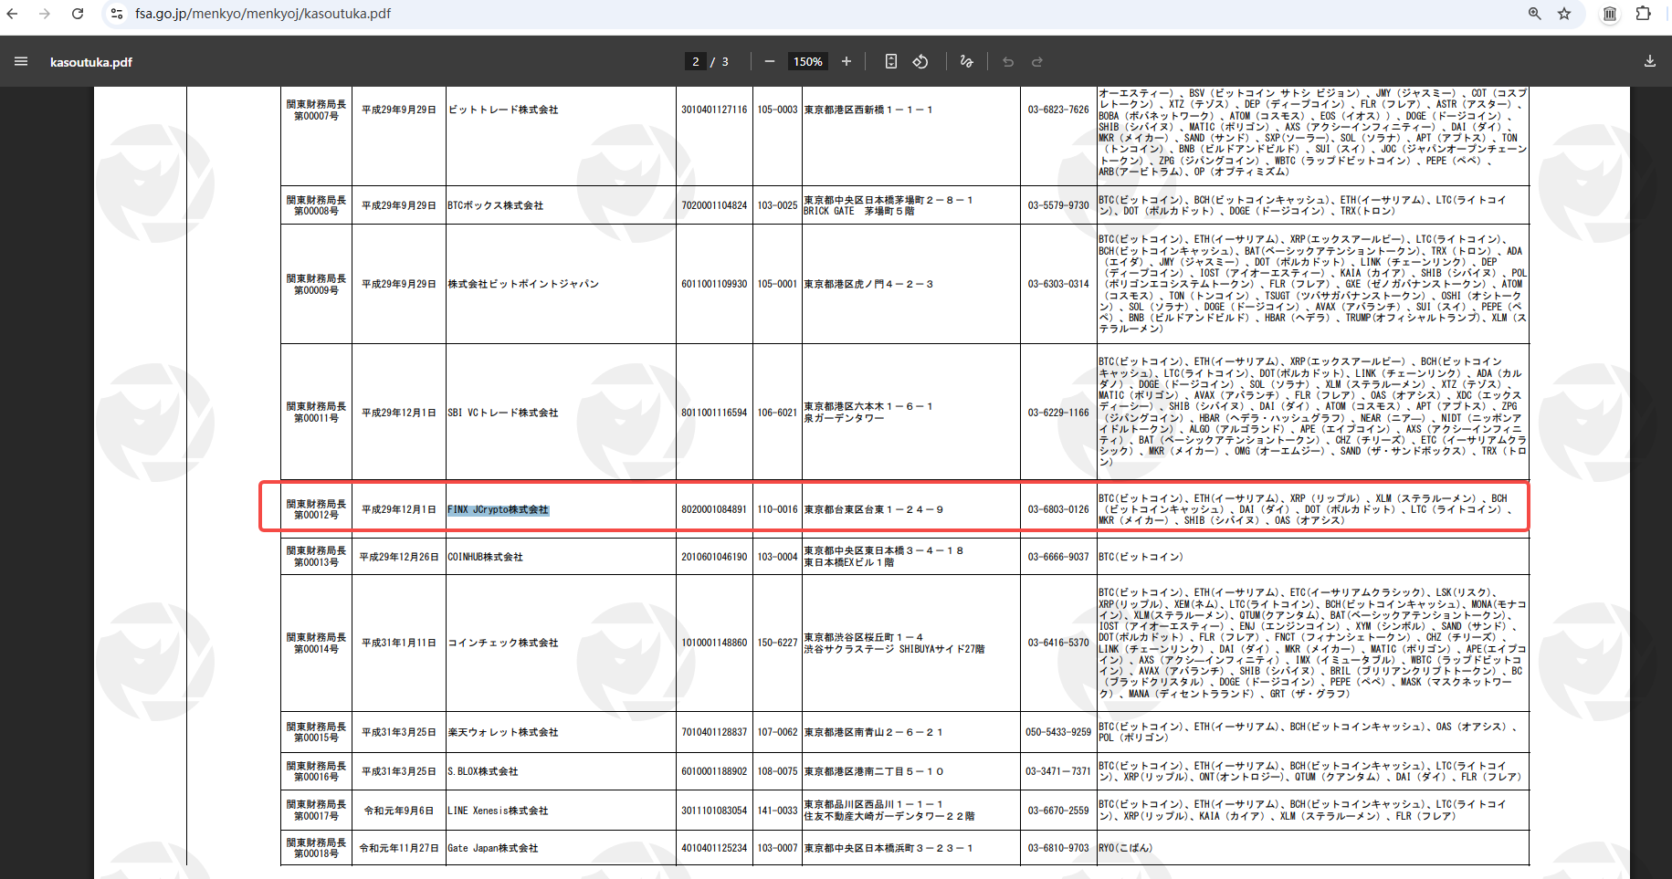Go back to the previous browser page
Screen dimensions: 1672x879
coord(12,14)
